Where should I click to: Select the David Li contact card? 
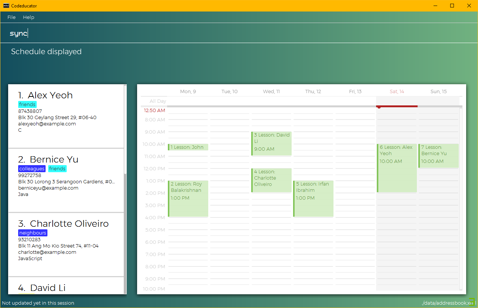click(x=66, y=286)
